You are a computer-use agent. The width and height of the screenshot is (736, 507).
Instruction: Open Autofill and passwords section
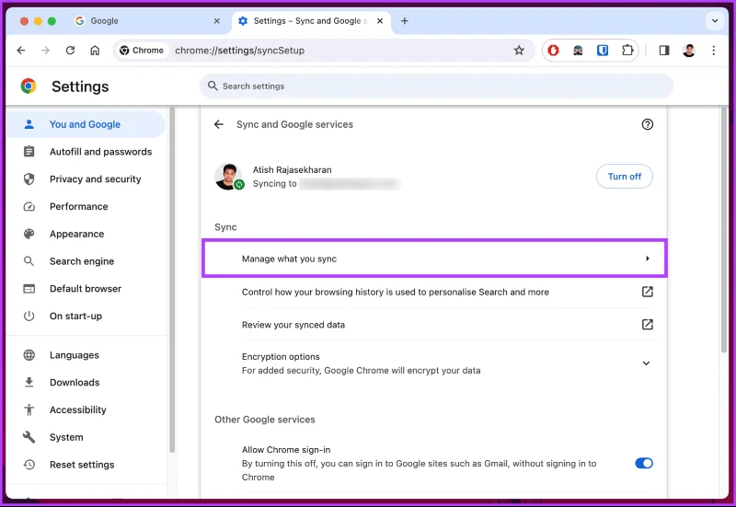pyautogui.click(x=86, y=152)
